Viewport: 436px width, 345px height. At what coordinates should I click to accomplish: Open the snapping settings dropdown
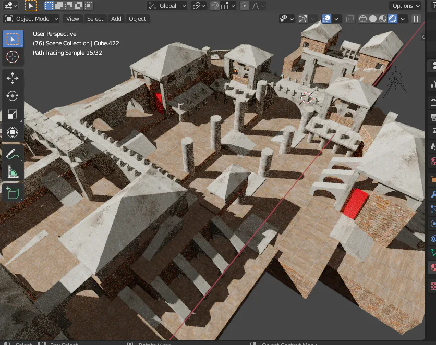tap(228, 6)
